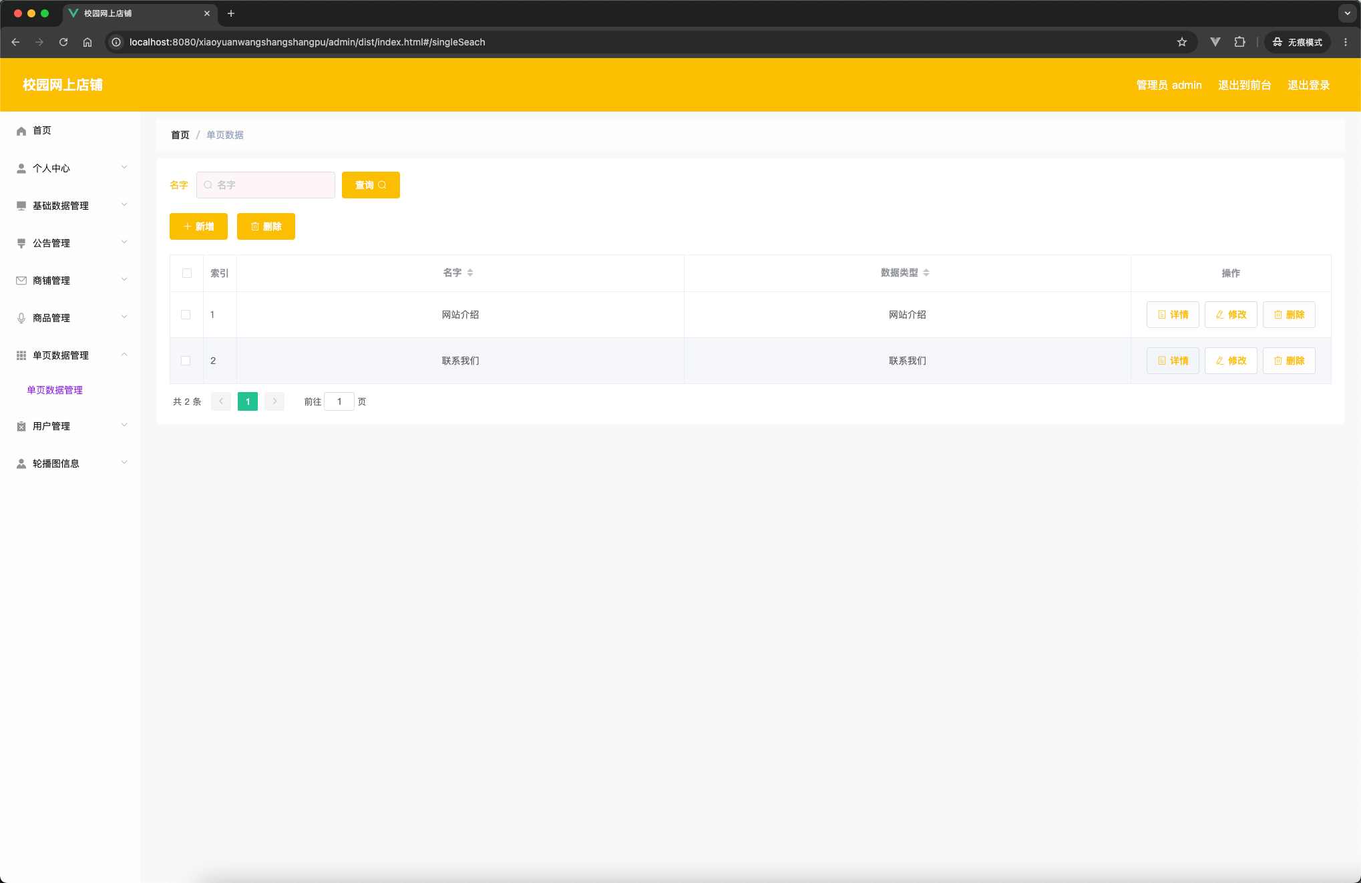Sort the 名字 column using its sort arrows
The width and height of the screenshot is (1361, 883).
click(x=470, y=273)
